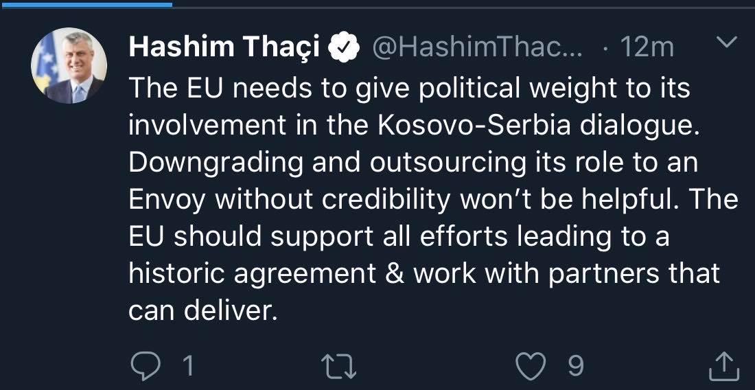Open the tweet via the 12m timestamp
The height and width of the screenshot is (390, 755).
[647, 48]
